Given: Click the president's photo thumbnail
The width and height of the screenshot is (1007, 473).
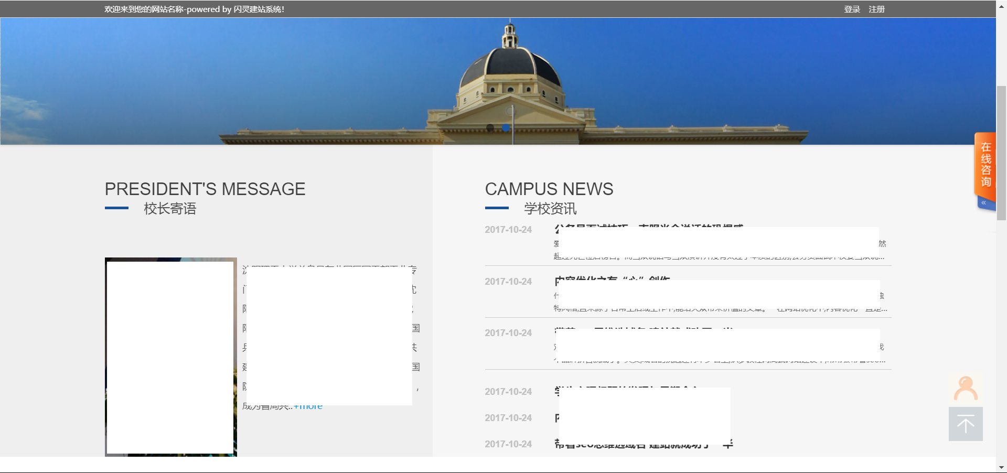Looking at the screenshot, I should [x=170, y=357].
